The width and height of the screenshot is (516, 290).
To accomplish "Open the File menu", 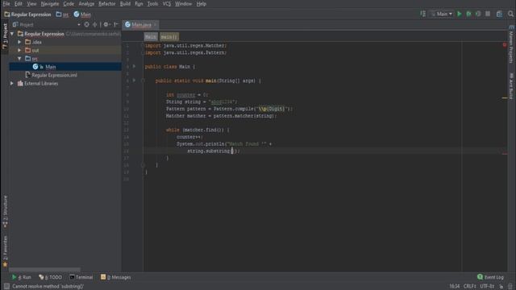I will (x=6, y=4).
